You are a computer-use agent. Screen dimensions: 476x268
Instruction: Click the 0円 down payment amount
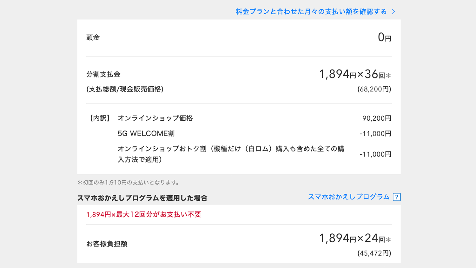click(384, 37)
